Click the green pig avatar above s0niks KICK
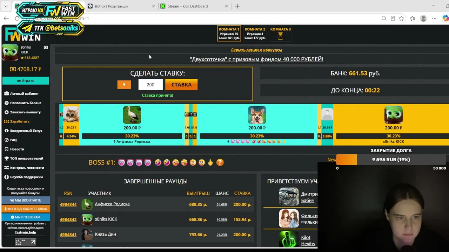The height and width of the screenshot is (252, 449). [x=393, y=115]
